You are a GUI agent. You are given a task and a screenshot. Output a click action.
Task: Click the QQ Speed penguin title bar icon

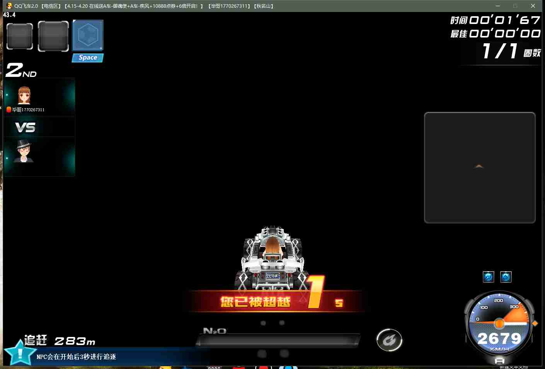tap(9, 6)
